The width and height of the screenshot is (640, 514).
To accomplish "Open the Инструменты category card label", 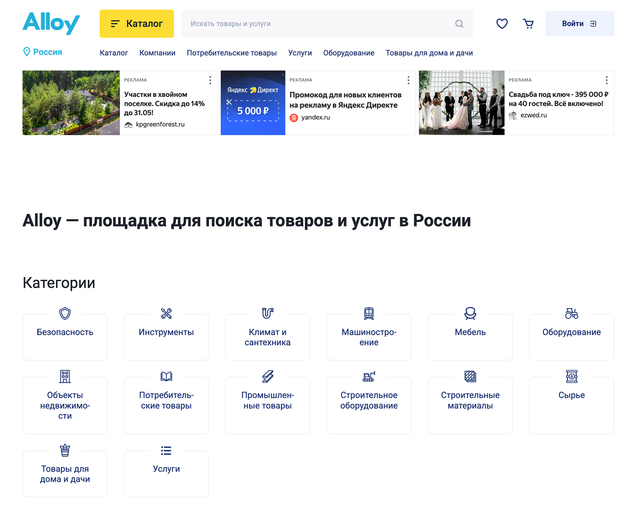I will (166, 332).
